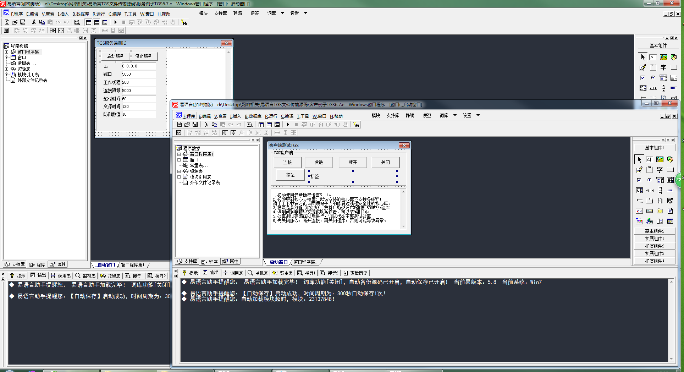Click search-document icon in front window toolbar
The height and width of the screenshot is (372, 684).
click(x=250, y=125)
